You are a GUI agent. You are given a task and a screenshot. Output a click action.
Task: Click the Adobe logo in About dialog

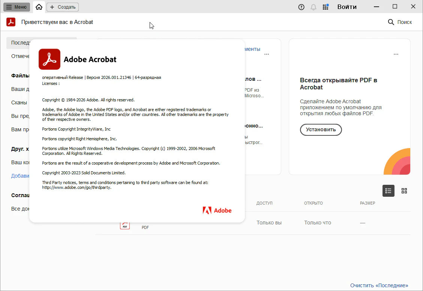tap(217, 211)
